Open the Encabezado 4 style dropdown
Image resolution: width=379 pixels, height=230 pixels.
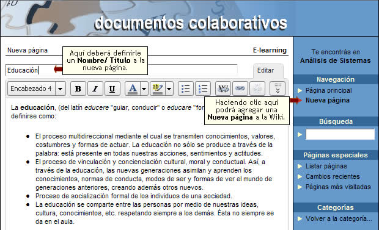(61, 88)
